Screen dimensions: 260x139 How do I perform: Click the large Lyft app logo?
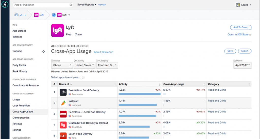57,30
